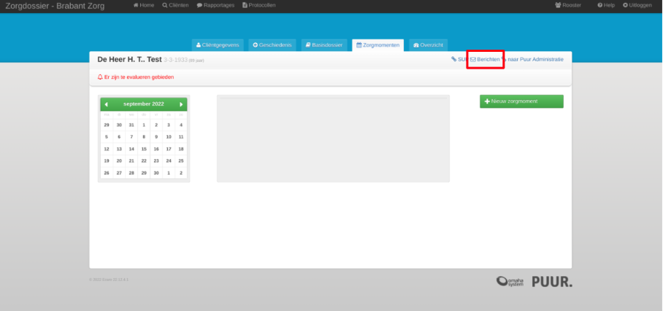Go to previous month in calendar

[x=106, y=104]
